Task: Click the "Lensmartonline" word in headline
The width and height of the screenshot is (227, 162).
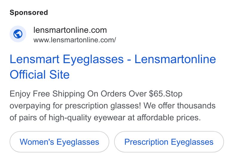Action: click(175, 59)
